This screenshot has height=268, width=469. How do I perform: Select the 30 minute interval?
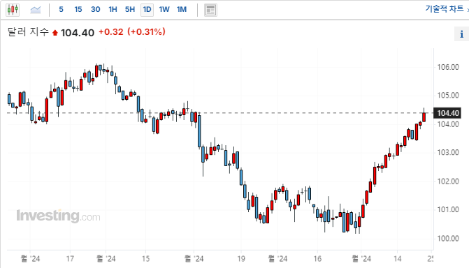pyautogui.click(x=96, y=10)
